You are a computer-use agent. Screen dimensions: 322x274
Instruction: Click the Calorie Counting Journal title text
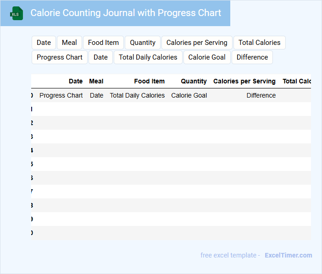tap(126, 13)
